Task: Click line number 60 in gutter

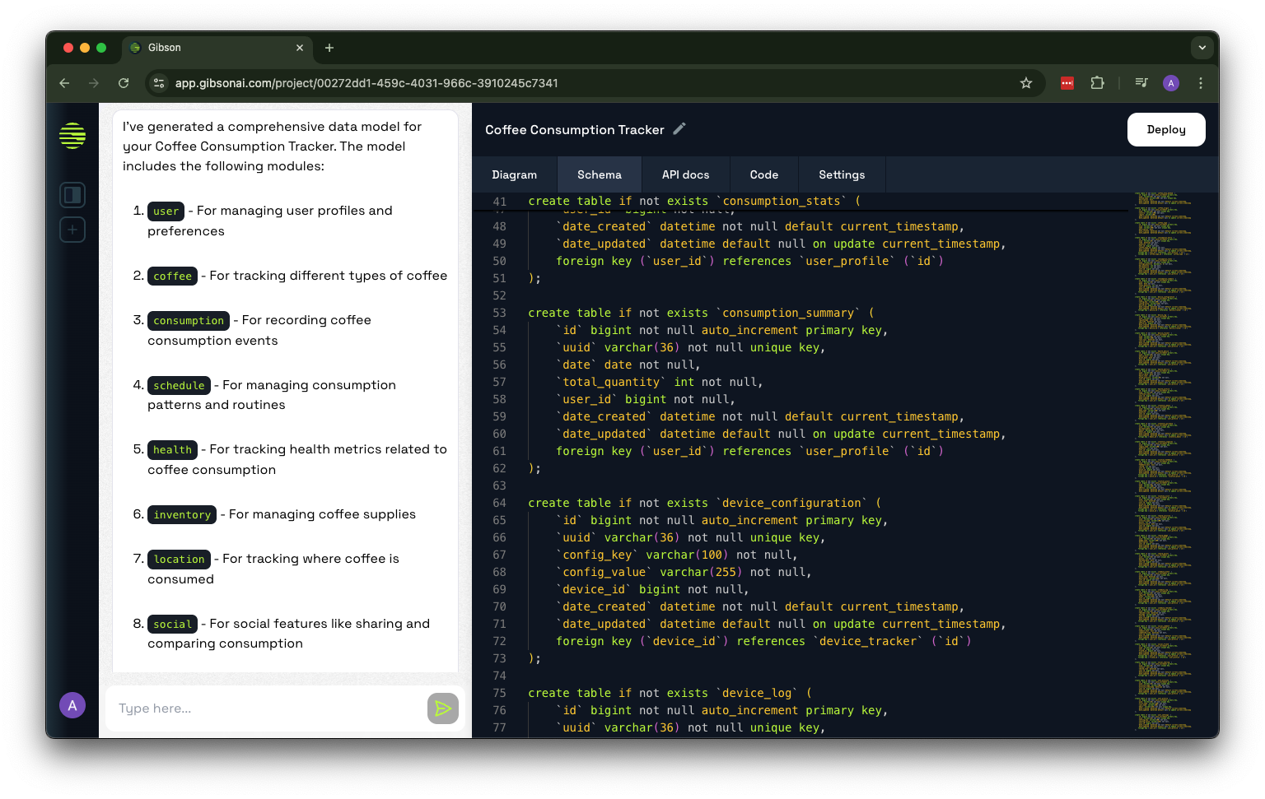Action: (499, 434)
